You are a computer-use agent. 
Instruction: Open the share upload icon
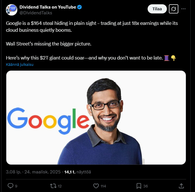pyautogui.click(x=181, y=186)
